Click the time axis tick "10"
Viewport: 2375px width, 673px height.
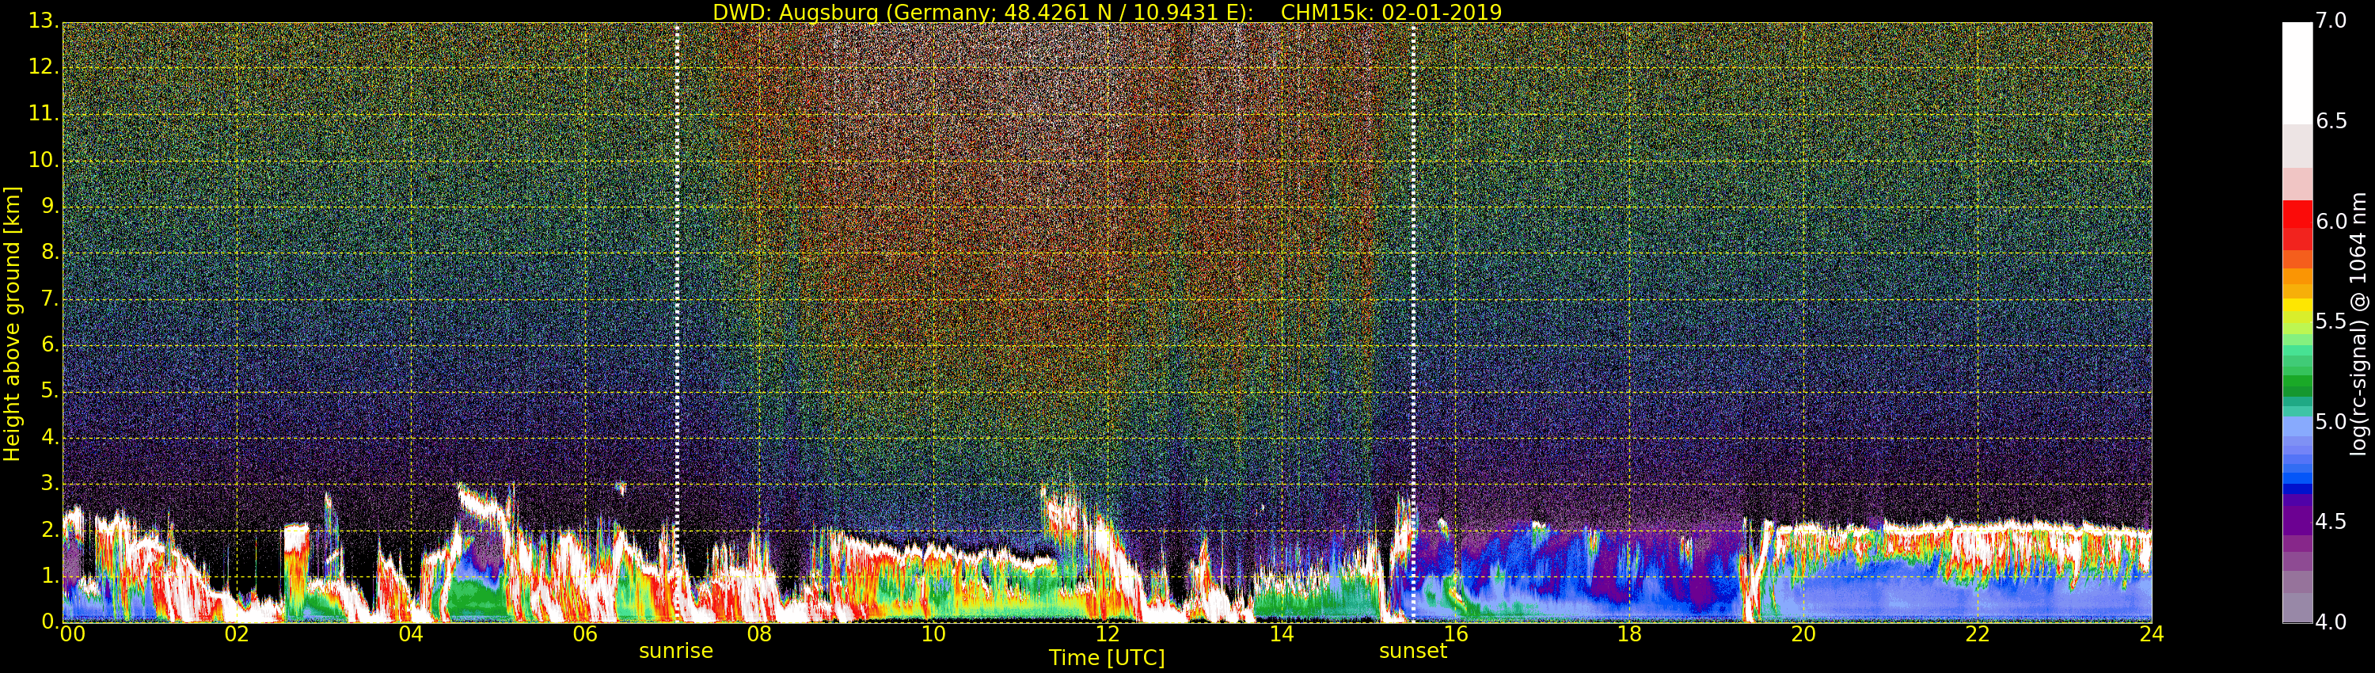tap(934, 634)
